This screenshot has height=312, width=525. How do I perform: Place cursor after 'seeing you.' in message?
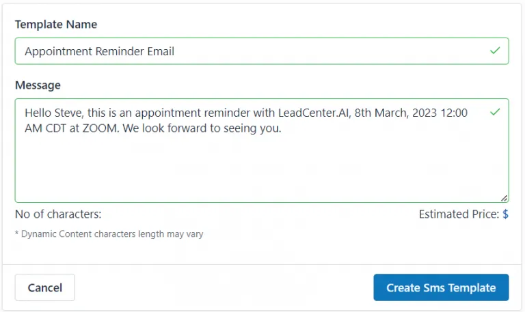point(282,128)
